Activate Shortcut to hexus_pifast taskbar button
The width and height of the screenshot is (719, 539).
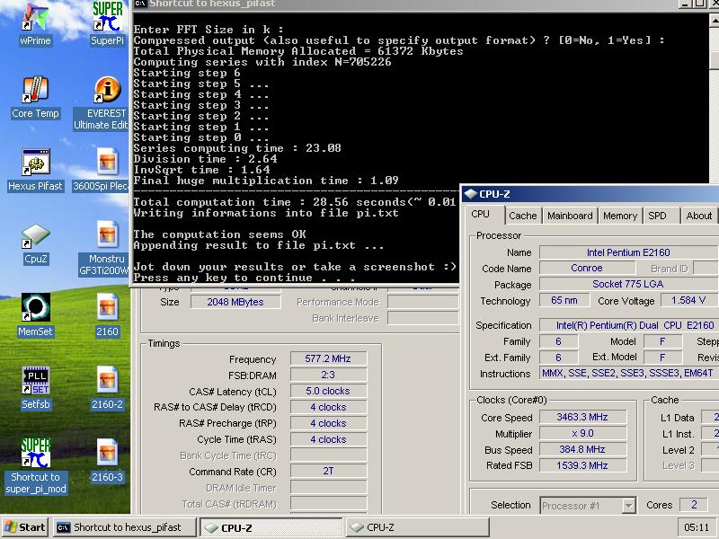point(125,527)
